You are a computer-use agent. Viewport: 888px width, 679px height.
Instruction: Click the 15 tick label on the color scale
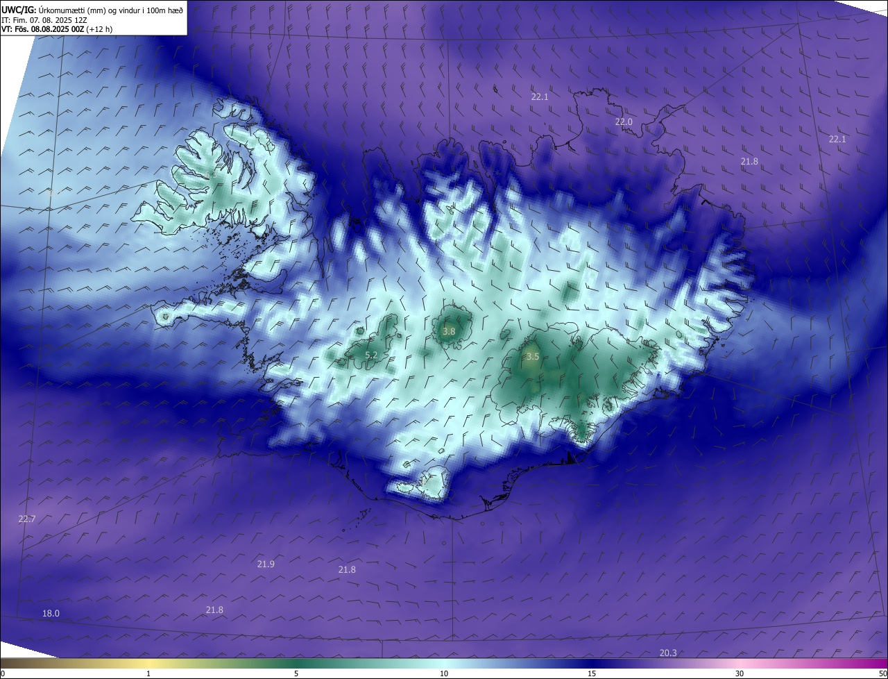[592, 674]
